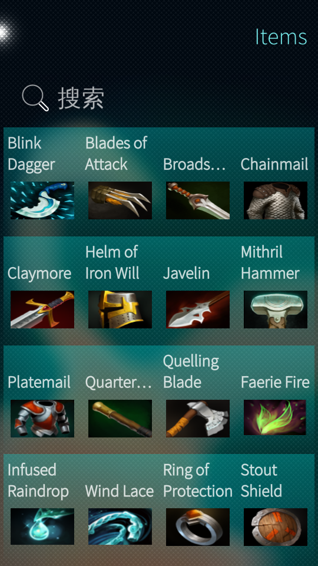Select the Claymore sword icon

point(42,310)
